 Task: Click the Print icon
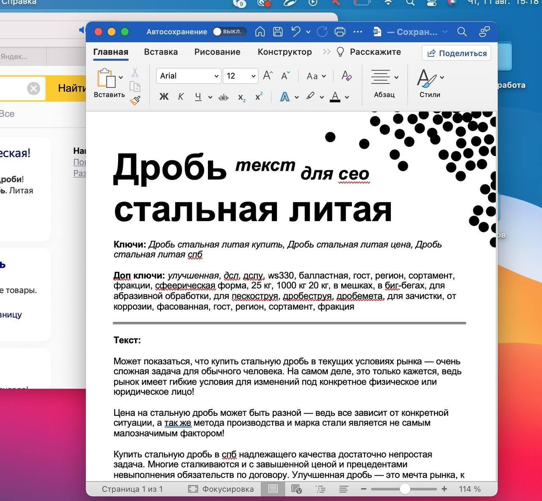click(x=340, y=32)
